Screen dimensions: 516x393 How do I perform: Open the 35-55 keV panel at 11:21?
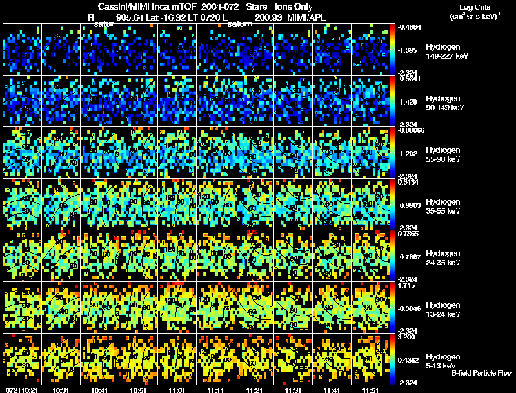(x=255, y=204)
